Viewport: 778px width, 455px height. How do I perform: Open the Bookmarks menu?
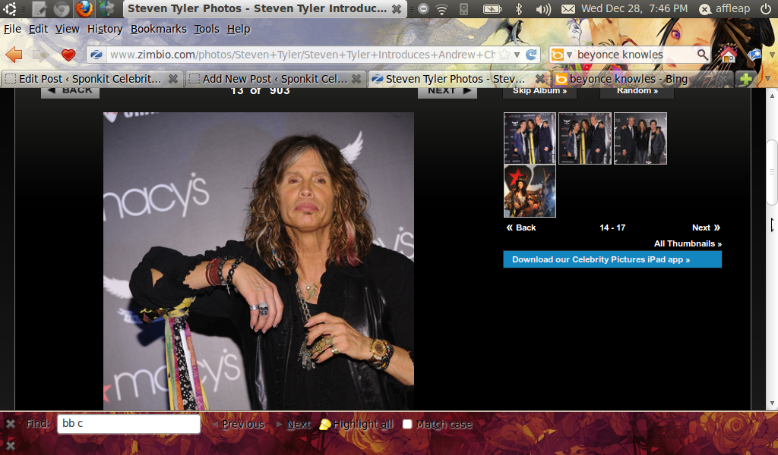158,30
